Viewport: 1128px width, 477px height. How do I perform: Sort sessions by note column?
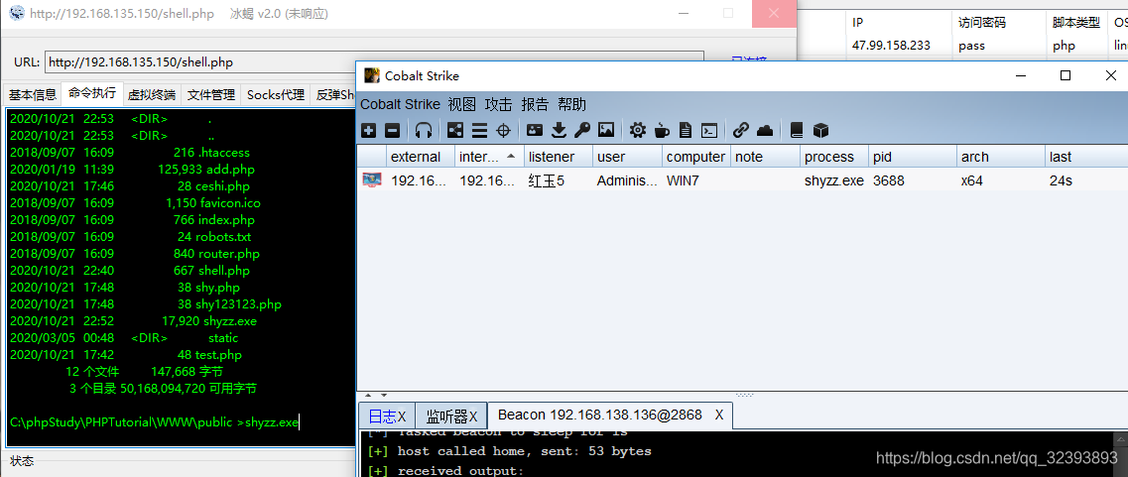point(766,156)
